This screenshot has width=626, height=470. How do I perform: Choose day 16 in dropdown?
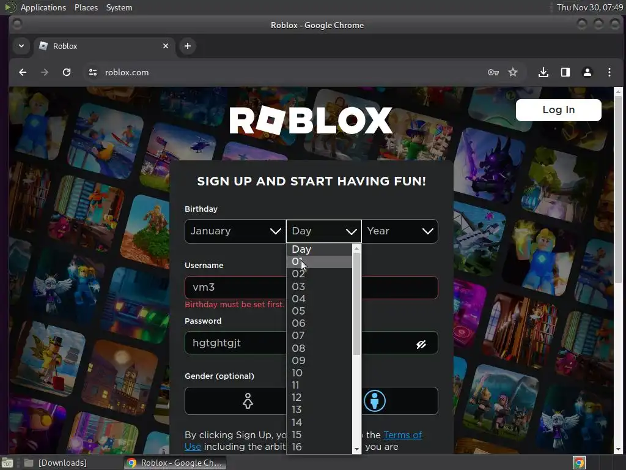tap(319, 447)
